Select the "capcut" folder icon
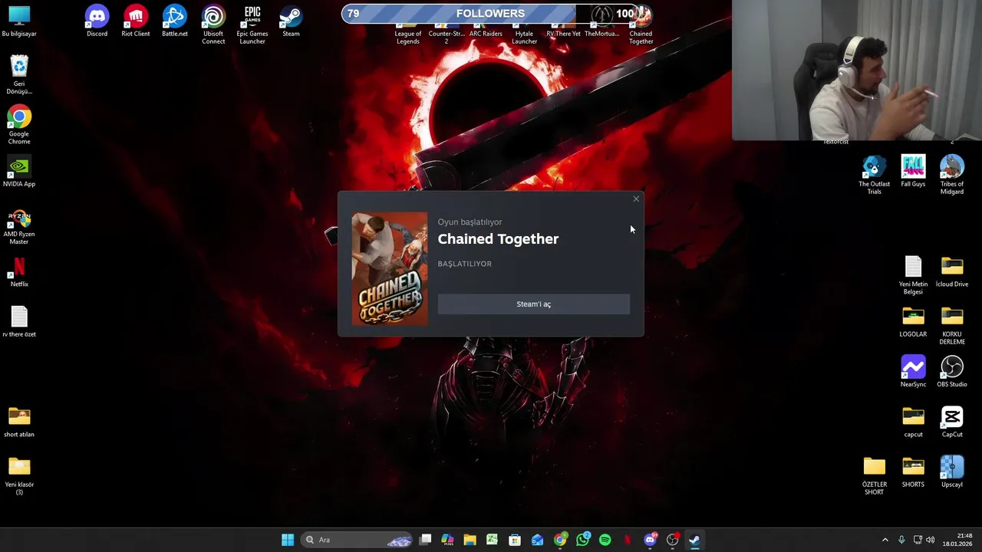 [913, 422]
